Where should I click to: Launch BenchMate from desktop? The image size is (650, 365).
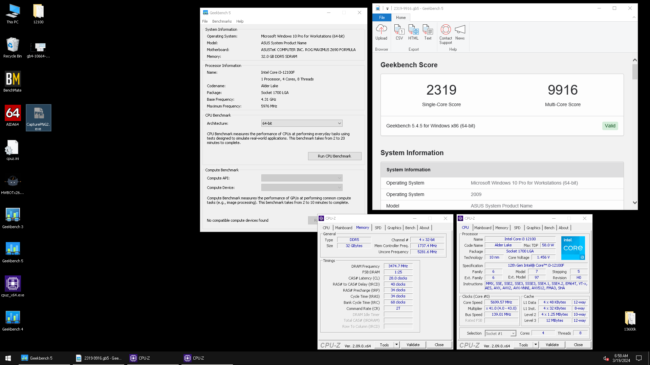[13, 82]
